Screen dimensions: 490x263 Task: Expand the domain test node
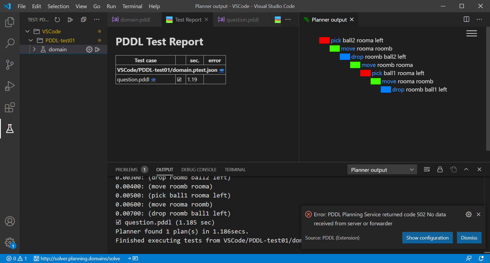click(34, 49)
